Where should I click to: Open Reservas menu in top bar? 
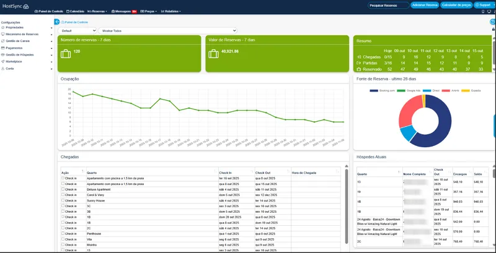coord(97,11)
